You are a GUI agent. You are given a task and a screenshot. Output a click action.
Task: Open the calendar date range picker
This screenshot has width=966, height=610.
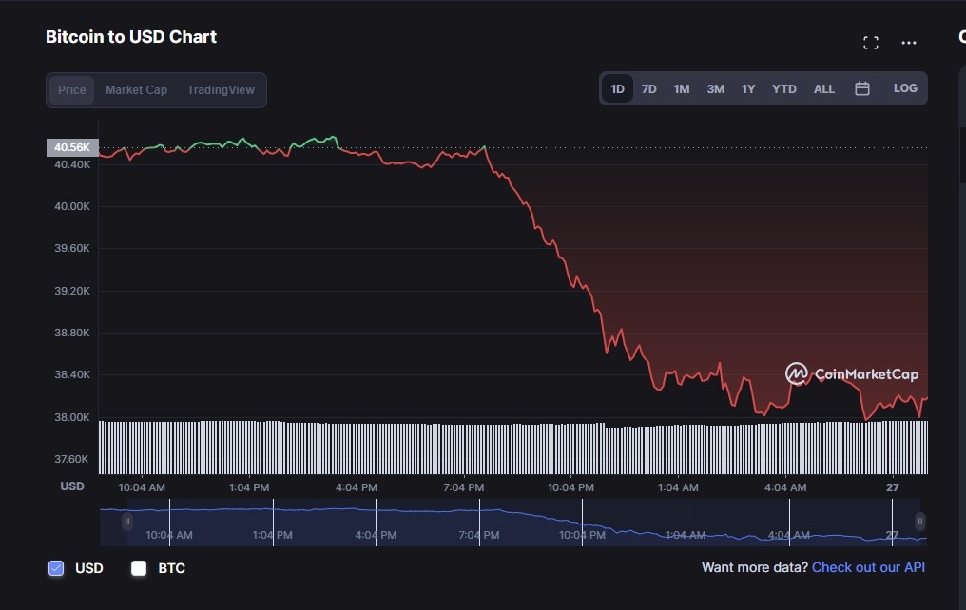pyautogui.click(x=862, y=88)
